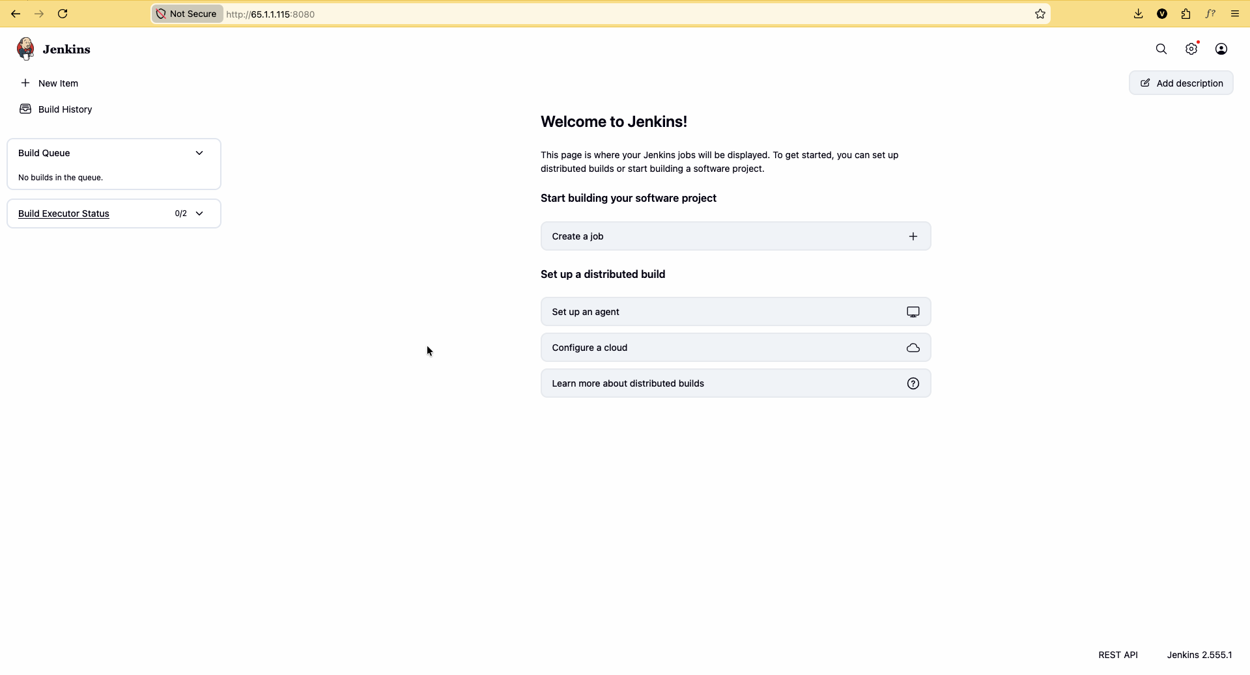Click the plus icon on Create a job
Screen dimensions: 1250x675
coord(913,236)
